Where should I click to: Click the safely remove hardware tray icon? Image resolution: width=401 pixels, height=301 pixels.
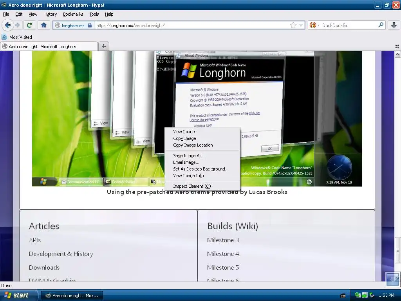coord(372,295)
